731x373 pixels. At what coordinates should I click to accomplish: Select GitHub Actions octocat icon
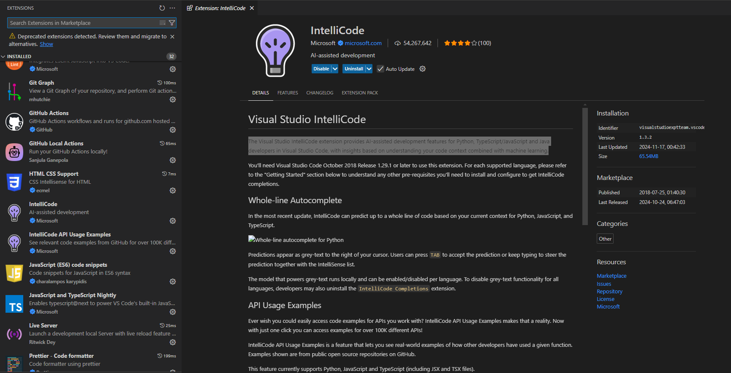coord(14,122)
